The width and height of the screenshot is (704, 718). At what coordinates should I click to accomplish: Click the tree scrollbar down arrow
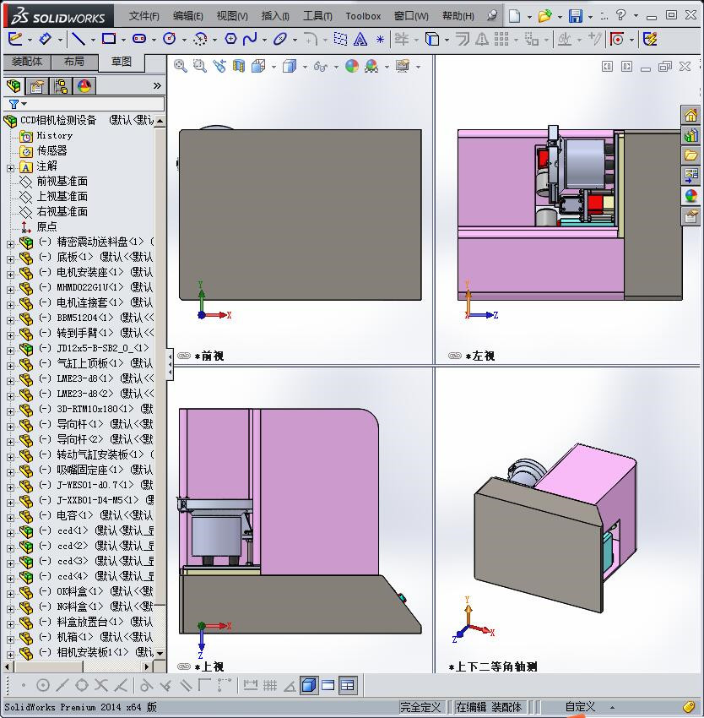click(160, 653)
